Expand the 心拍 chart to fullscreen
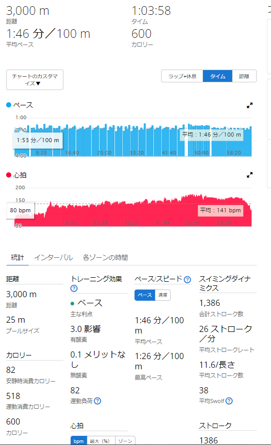271x445 pixels. (x=250, y=175)
